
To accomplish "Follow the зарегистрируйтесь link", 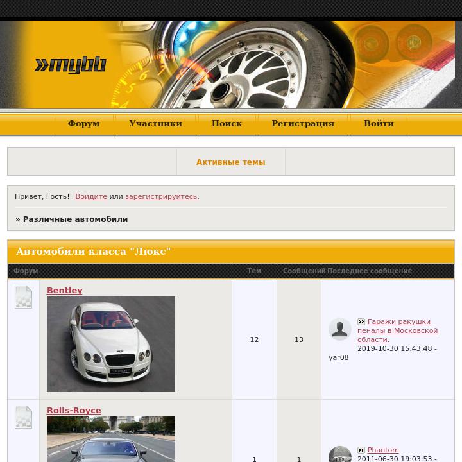I will [161, 196].
